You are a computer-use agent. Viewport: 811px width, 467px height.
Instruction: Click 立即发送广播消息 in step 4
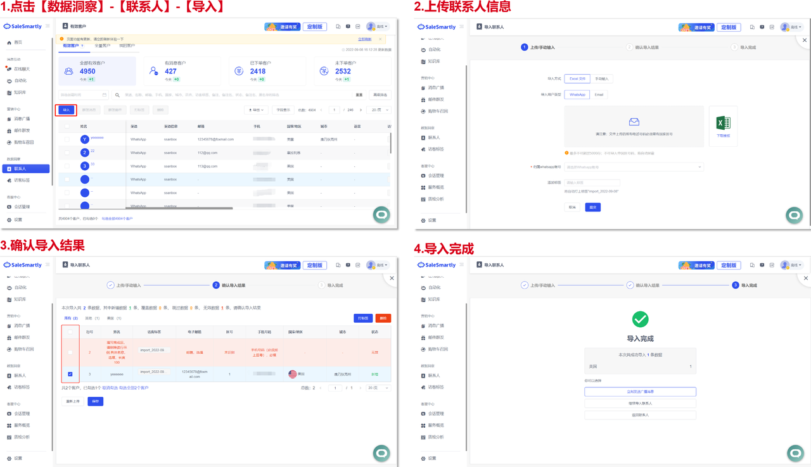(x=640, y=392)
